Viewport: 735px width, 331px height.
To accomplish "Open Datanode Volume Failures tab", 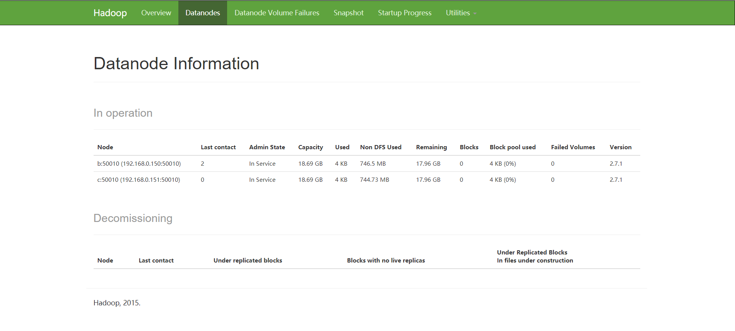I will coord(277,13).
